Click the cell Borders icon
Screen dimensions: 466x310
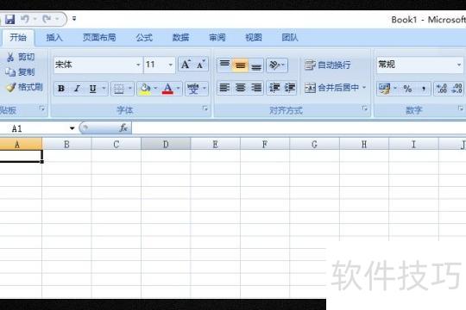coord(119,89)
